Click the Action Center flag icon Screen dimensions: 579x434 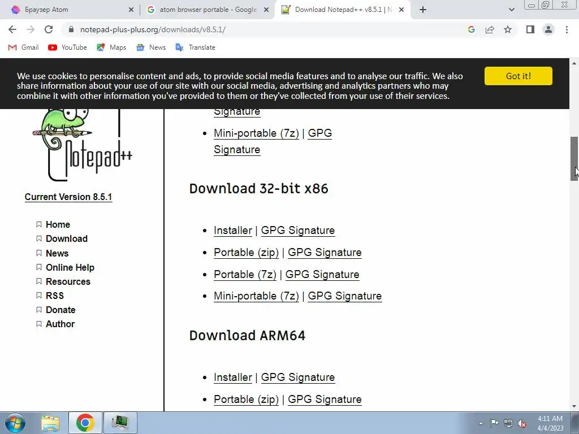coord(494,423)
